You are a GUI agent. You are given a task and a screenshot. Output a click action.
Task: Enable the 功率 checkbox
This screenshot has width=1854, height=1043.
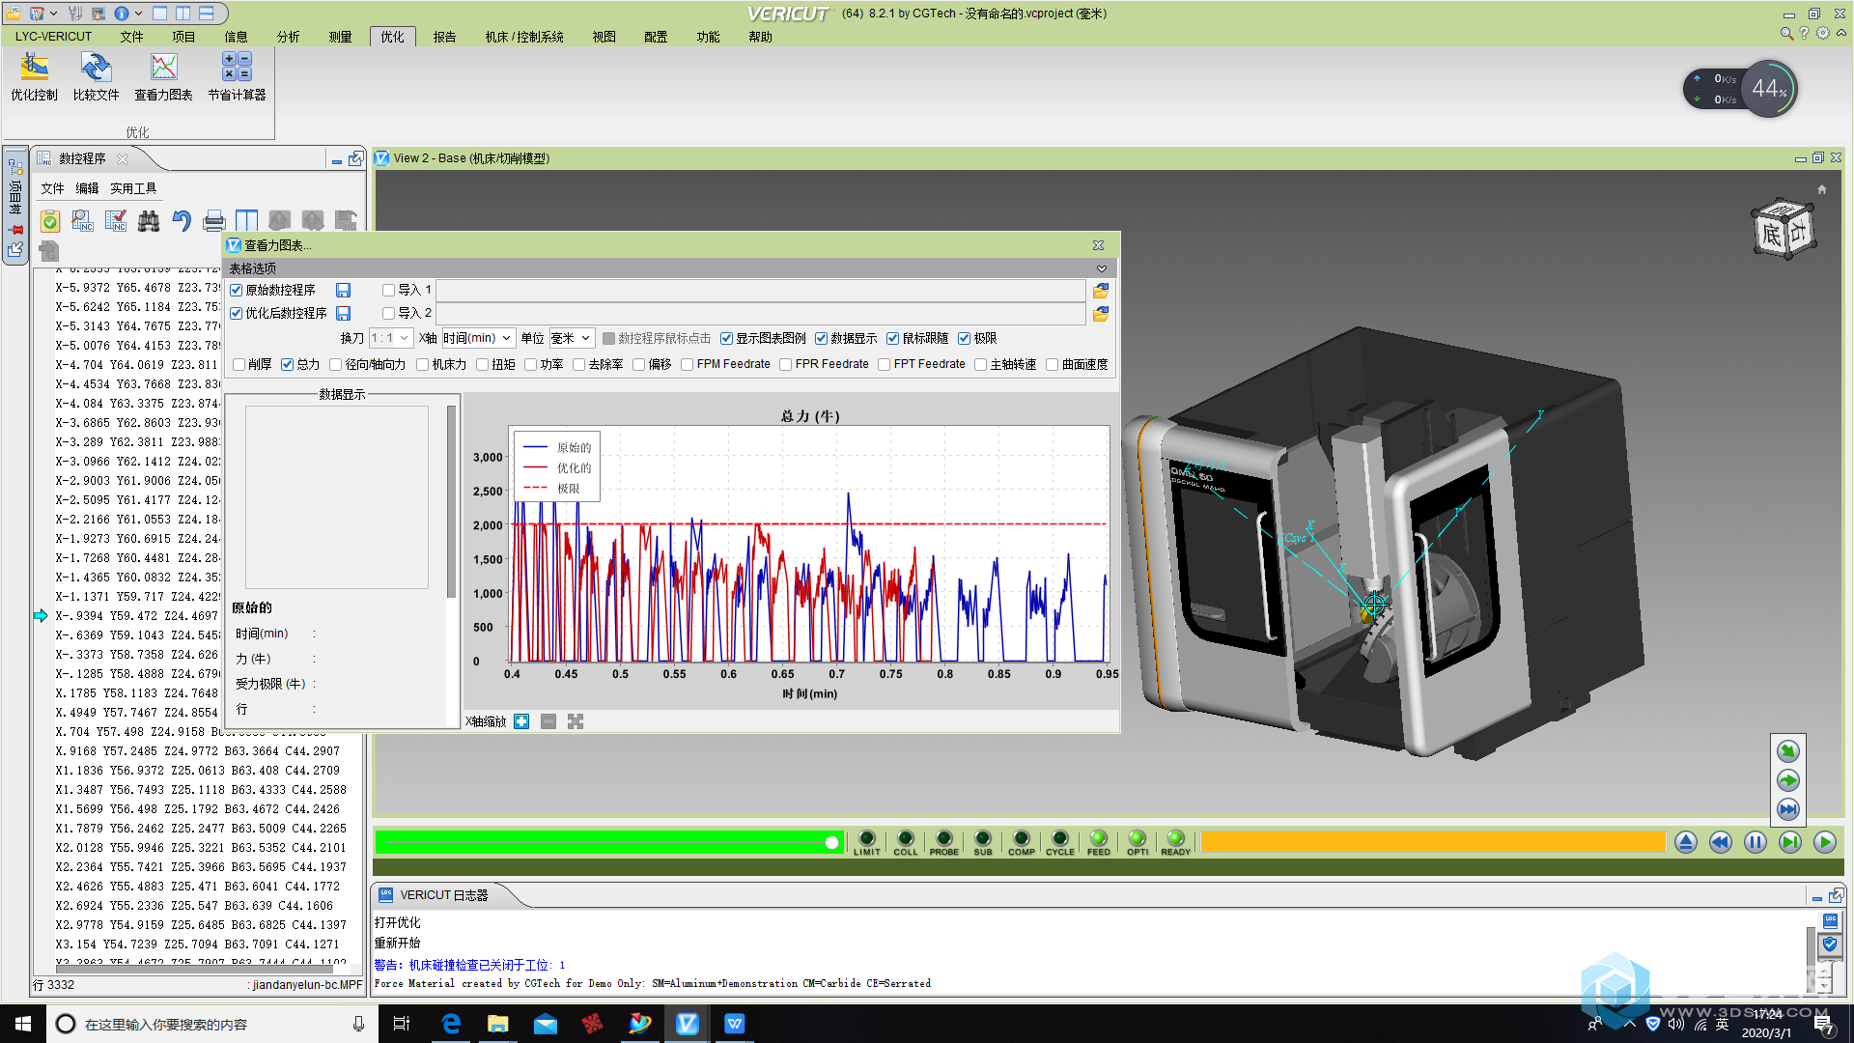530,364
